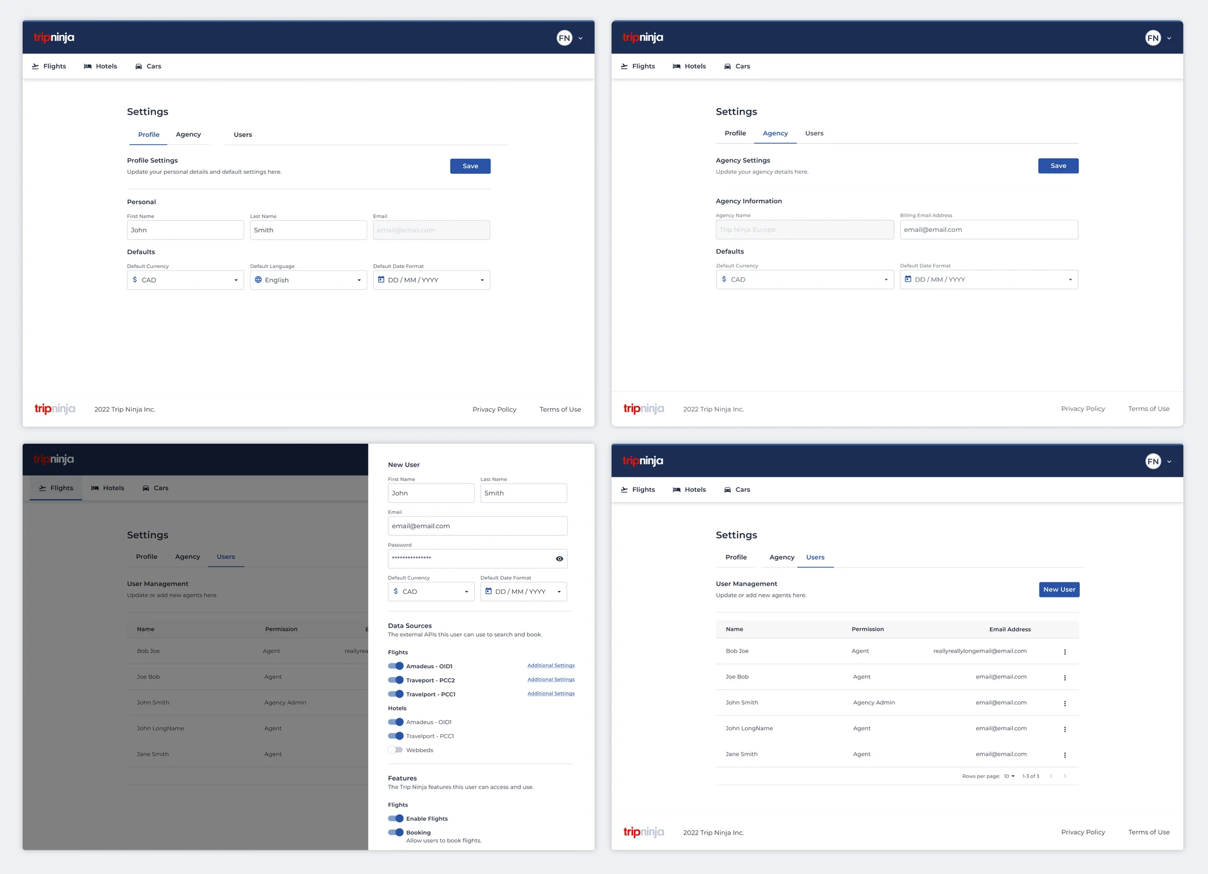Show password with eye icon in New User

[559, 559]
